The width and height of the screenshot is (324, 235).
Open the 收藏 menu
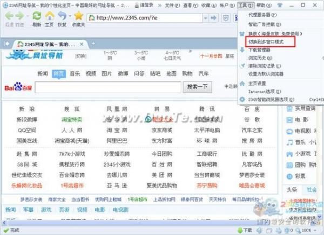click(x=208, y=5)
